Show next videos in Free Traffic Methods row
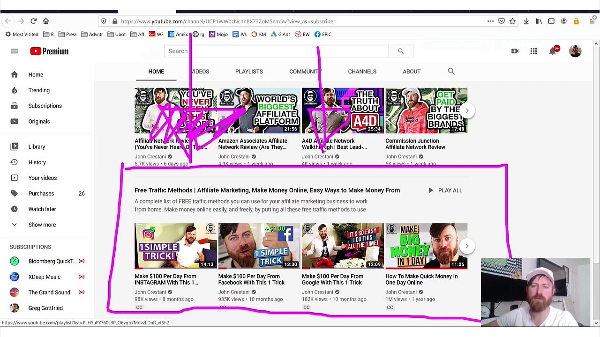 467,246
